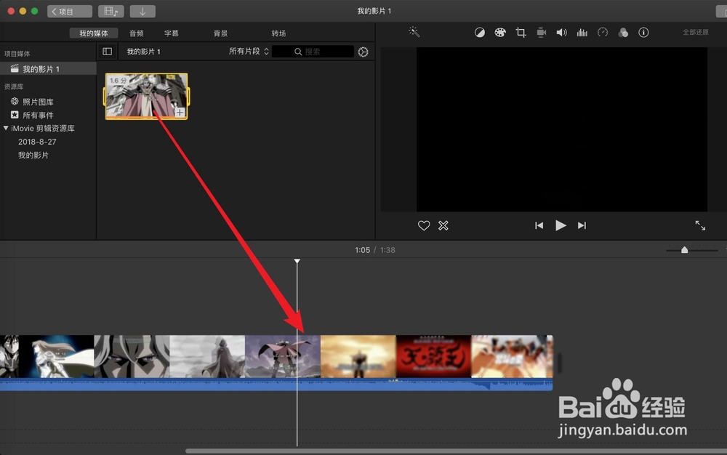Open the clip information icon

643,33
